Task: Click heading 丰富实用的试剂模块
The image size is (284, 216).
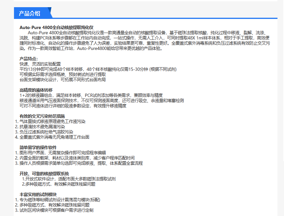Action: pyautogui.click(x=38, y=195)
